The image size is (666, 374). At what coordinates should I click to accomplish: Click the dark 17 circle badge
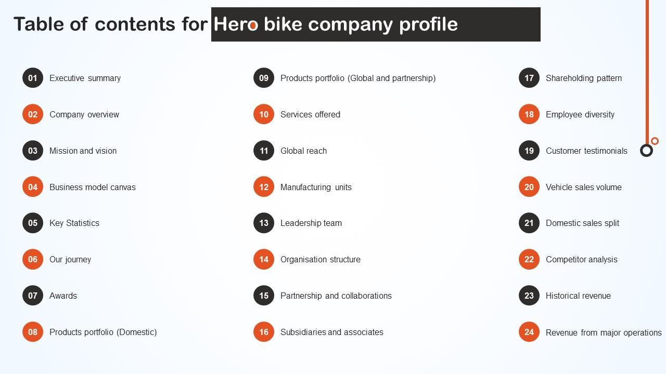tap(529, 78)
